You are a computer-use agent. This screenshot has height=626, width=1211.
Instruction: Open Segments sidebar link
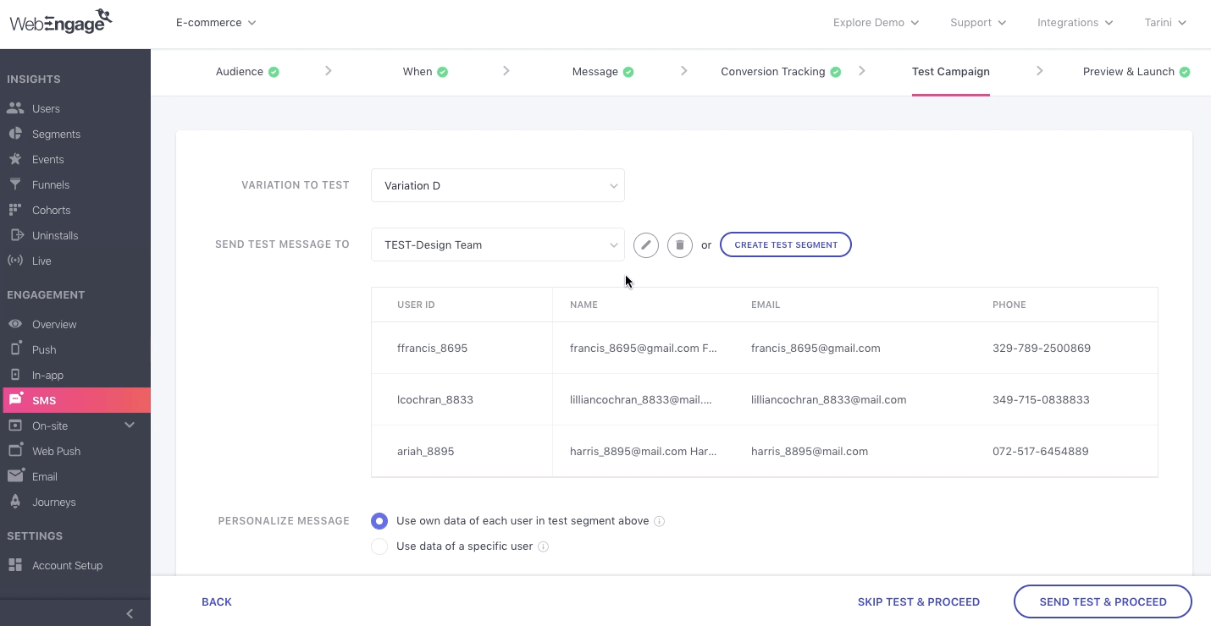pyautogui.click(x=56, y=134)
